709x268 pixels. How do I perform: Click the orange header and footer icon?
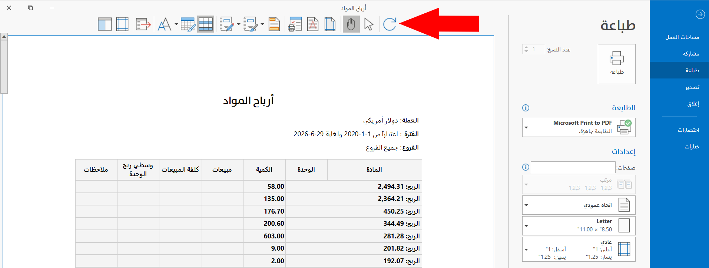point(274,24)
